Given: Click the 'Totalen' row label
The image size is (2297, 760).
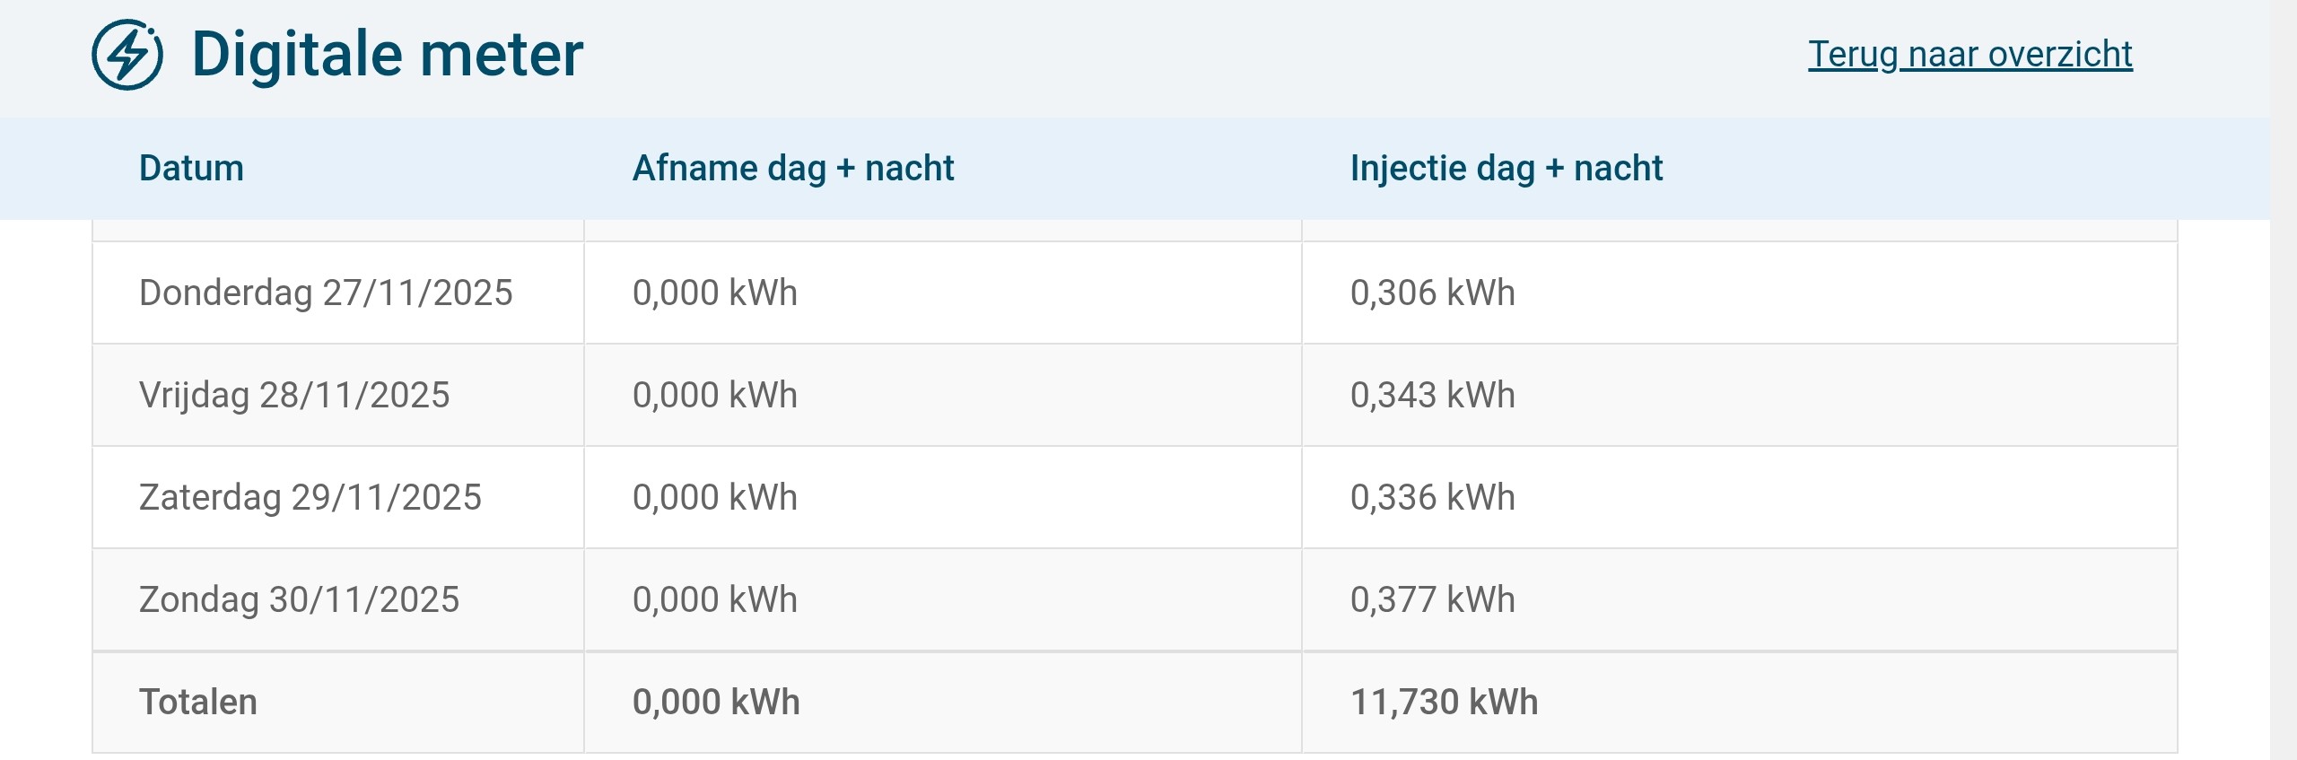Looking at the screenshot, I should pos(198,703).
